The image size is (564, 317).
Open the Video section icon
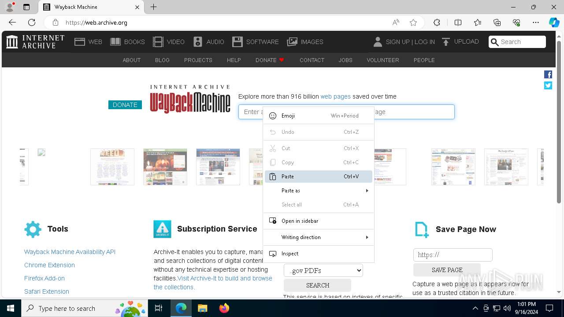pyautogui.click(x=158, y=42)
